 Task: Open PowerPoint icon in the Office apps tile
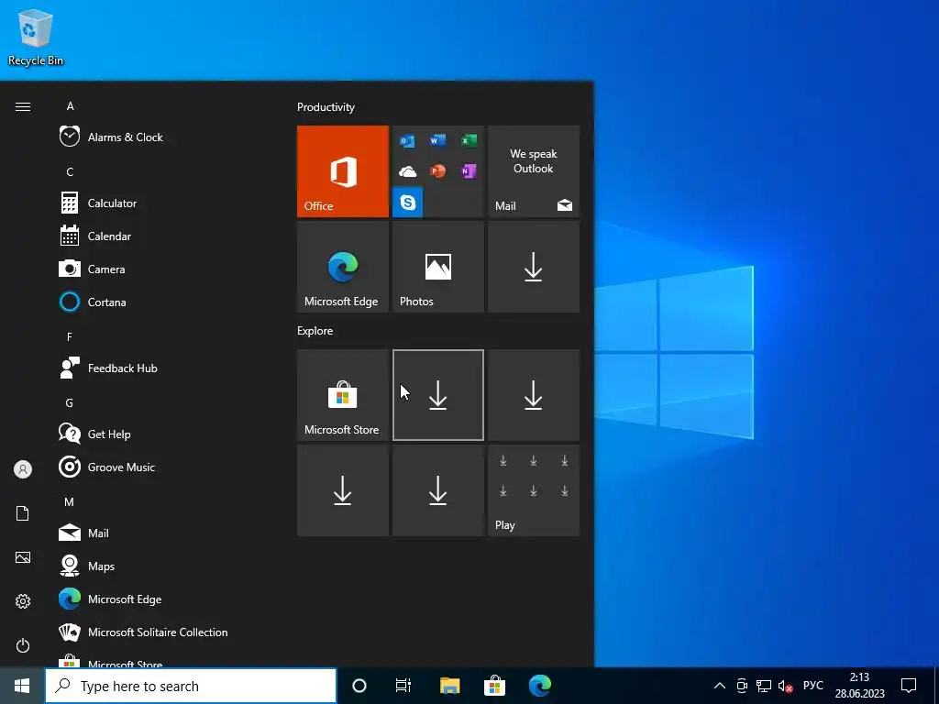click(x=437, y=171)
